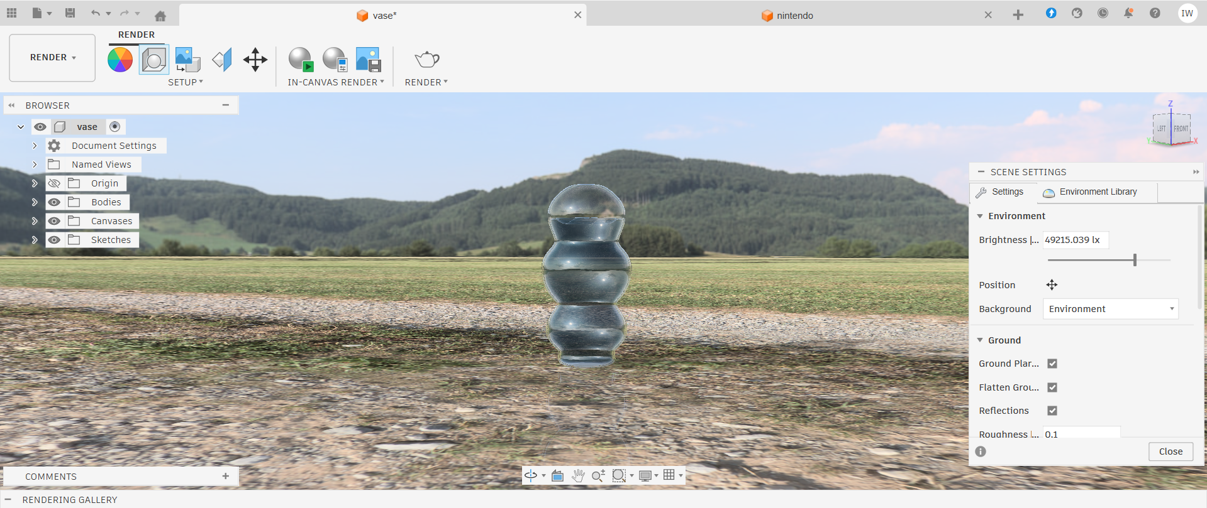Screen dimensions: 1207x508
Task: Open the Background dropdown
Action: click(x=1110, y=309)
